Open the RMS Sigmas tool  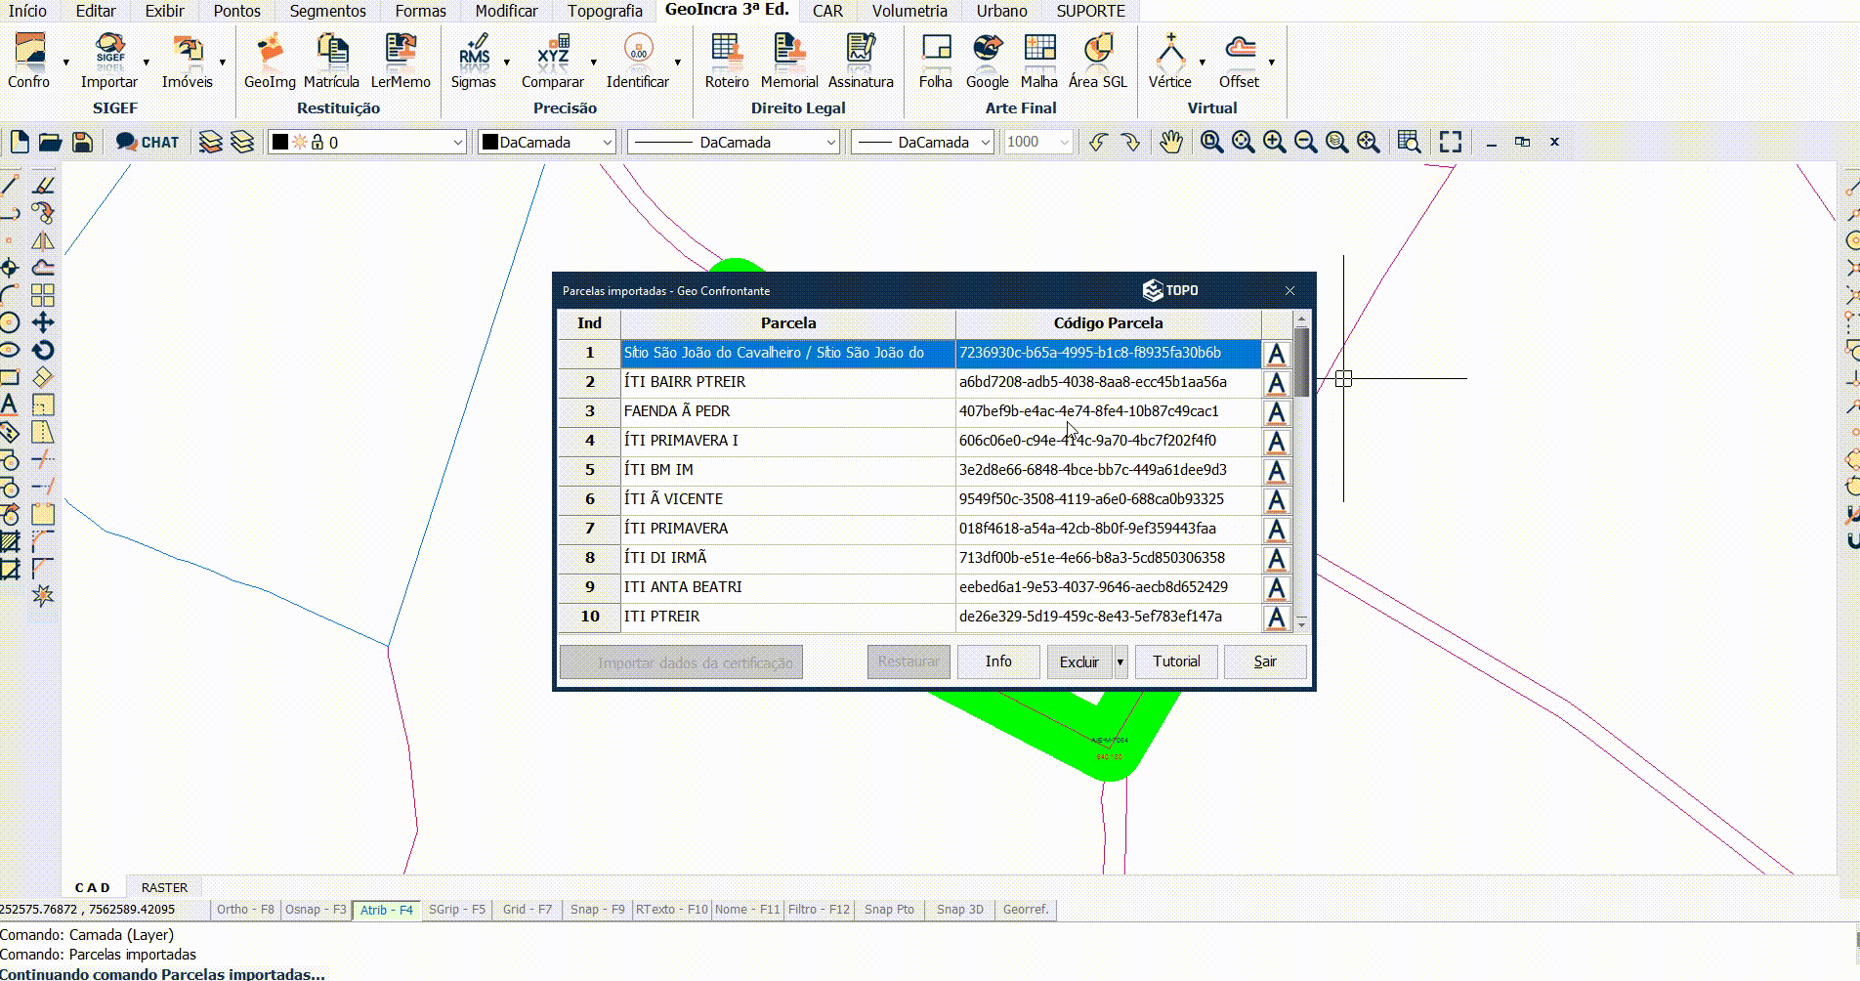click(x=474, y=60)
